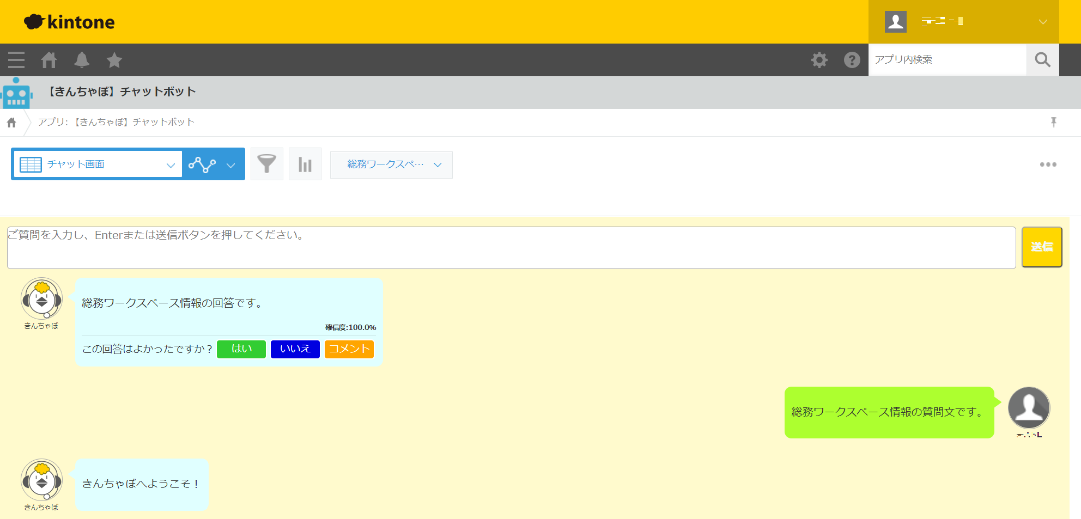Open notifications bell icon
This screenshot has height=519, width=1081.
click(x=82, y=60)
